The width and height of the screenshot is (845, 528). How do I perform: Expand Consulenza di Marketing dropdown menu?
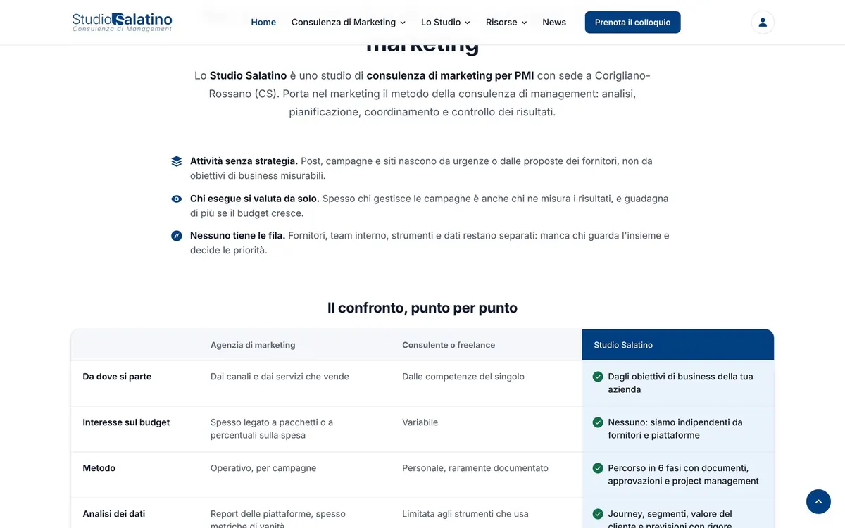coord(349,23)
